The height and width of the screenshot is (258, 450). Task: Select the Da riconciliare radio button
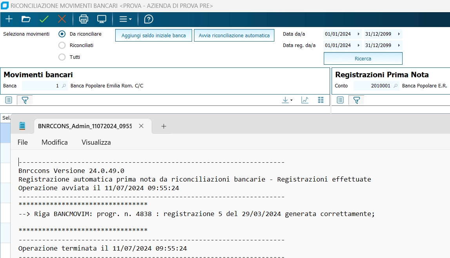click(x=62, y=34)
